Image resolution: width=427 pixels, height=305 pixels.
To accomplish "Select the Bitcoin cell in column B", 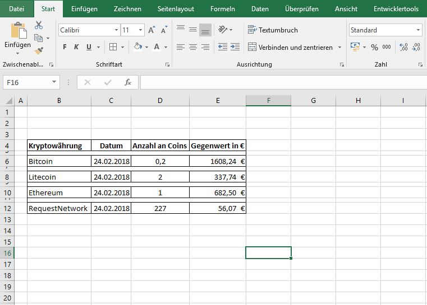I will [59, 161].
